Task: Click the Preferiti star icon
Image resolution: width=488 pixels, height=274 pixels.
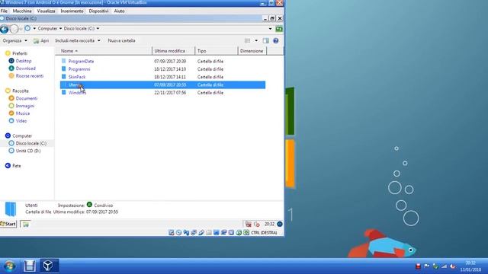Action: coord(8,53)
